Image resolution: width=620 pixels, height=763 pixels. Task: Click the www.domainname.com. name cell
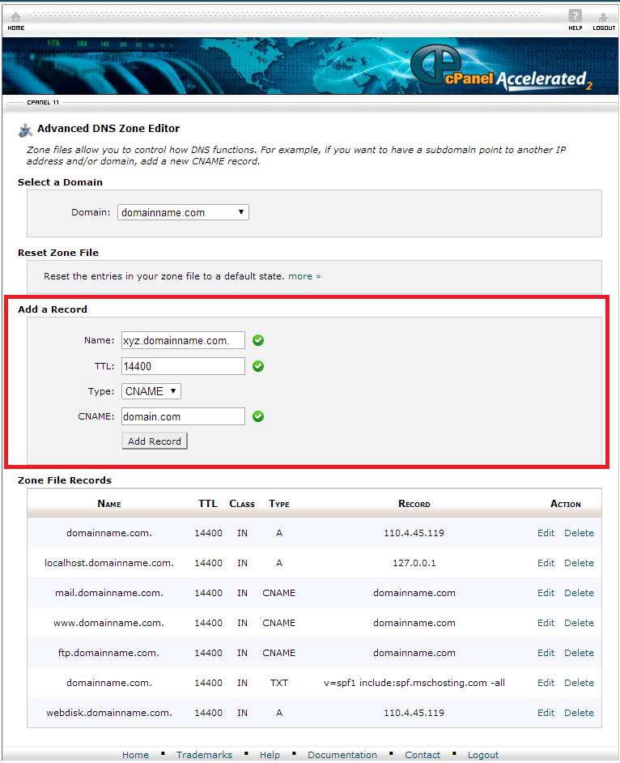pyautogui.click(x=109, y=623)
